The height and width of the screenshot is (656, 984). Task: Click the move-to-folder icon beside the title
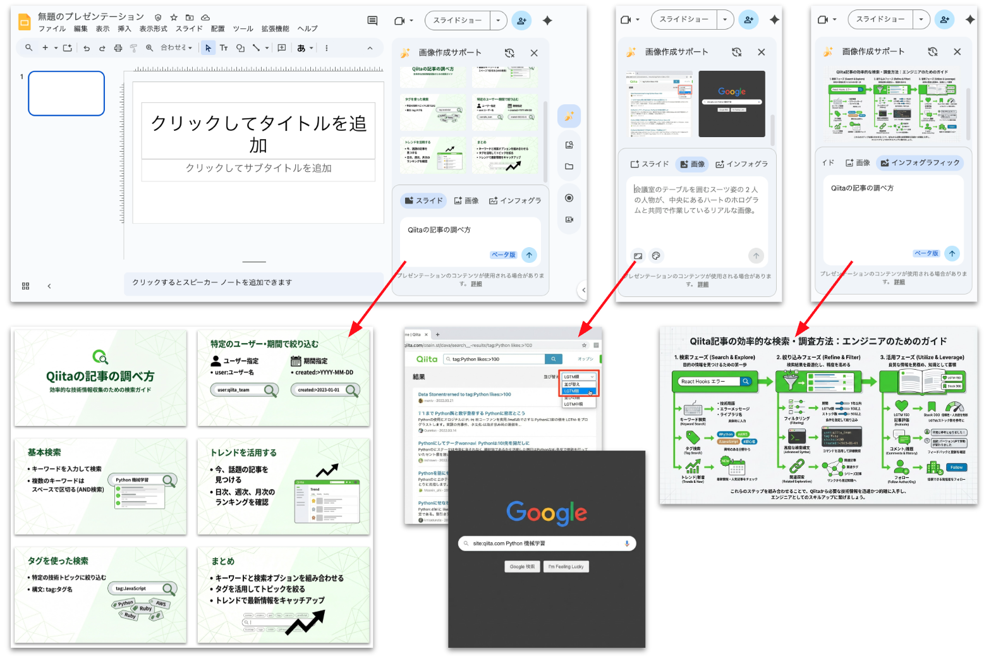tap(189, 17)
